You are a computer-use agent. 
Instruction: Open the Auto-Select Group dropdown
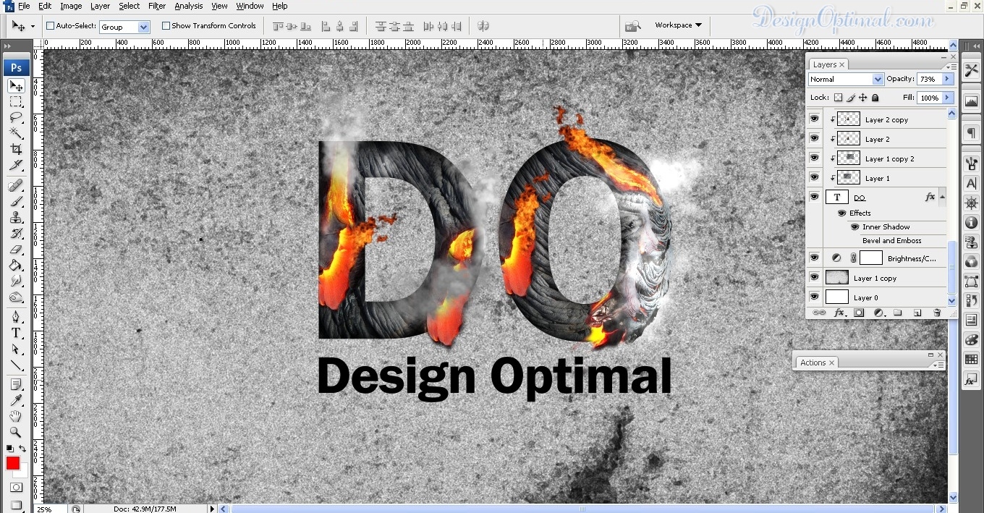coord(143,27)
